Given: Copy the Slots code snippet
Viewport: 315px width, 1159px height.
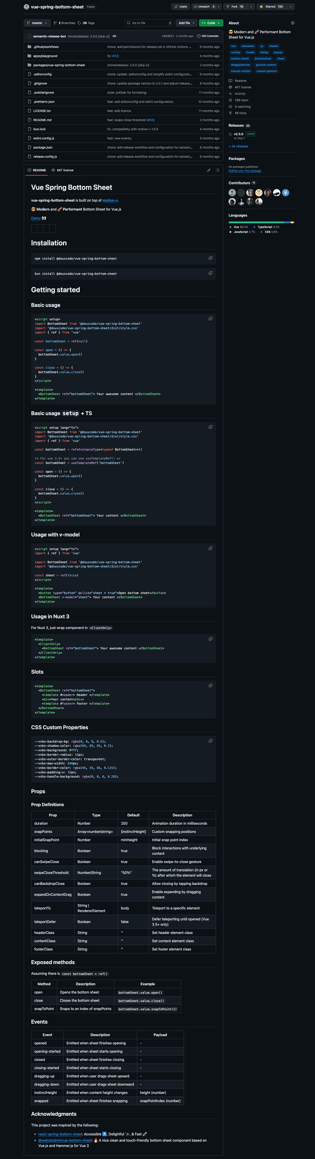Looking at the screenshot, I should tap(211, 686).
